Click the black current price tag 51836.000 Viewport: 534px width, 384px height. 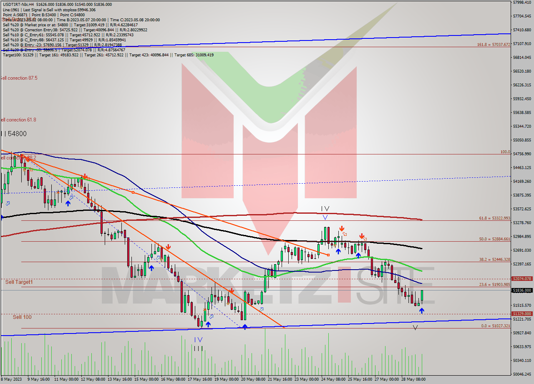[522, 290]
